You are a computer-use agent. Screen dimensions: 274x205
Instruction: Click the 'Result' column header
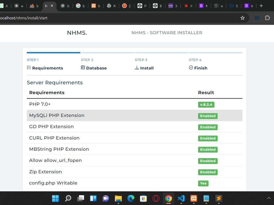pyautogui.click(x=206, y=93)
